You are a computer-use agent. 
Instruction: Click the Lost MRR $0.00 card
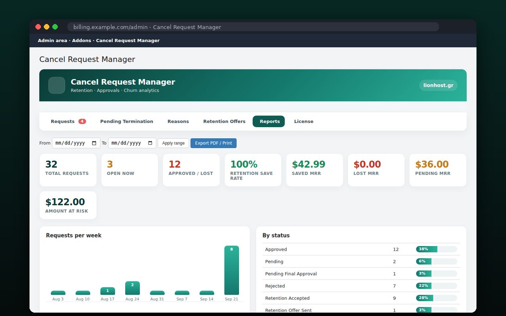[376, 170]
